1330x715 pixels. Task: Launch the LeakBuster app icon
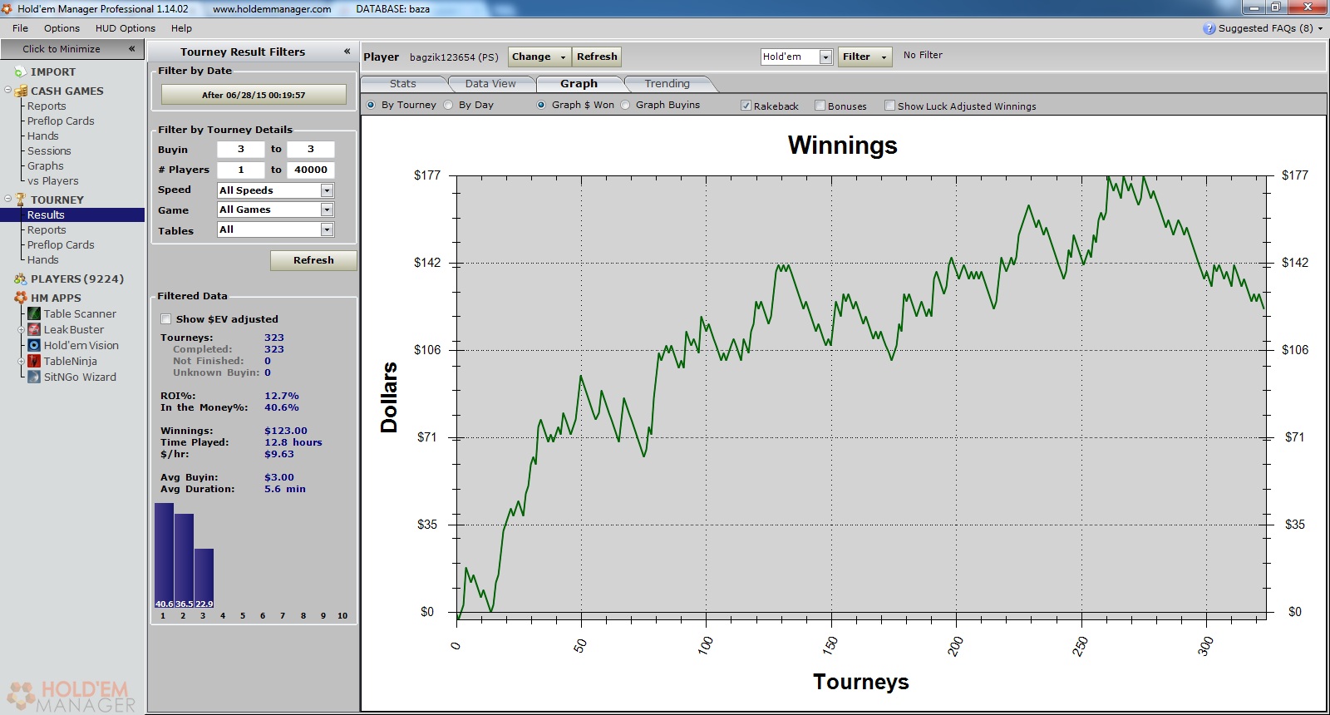click(x=34, y=329)
